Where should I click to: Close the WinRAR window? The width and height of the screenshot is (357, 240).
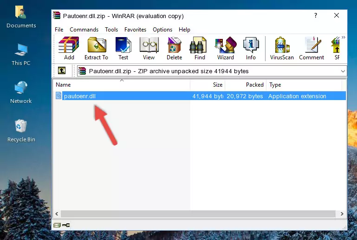coord(337,15)
